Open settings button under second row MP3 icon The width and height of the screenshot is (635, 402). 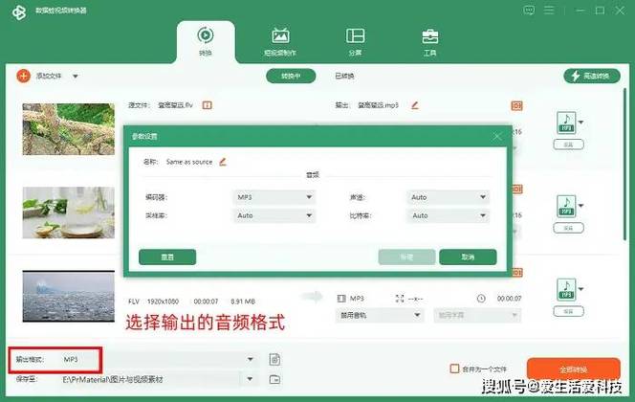coord(568,228)
